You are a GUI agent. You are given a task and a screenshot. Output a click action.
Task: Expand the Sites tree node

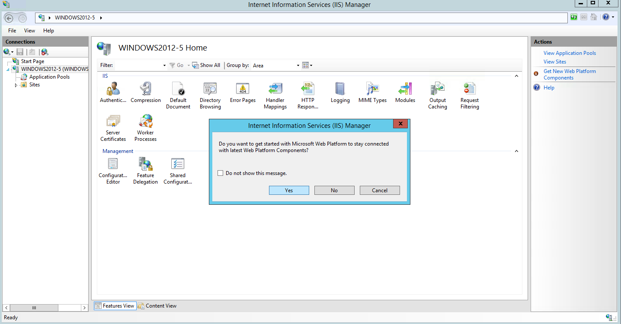pos(16,85)
